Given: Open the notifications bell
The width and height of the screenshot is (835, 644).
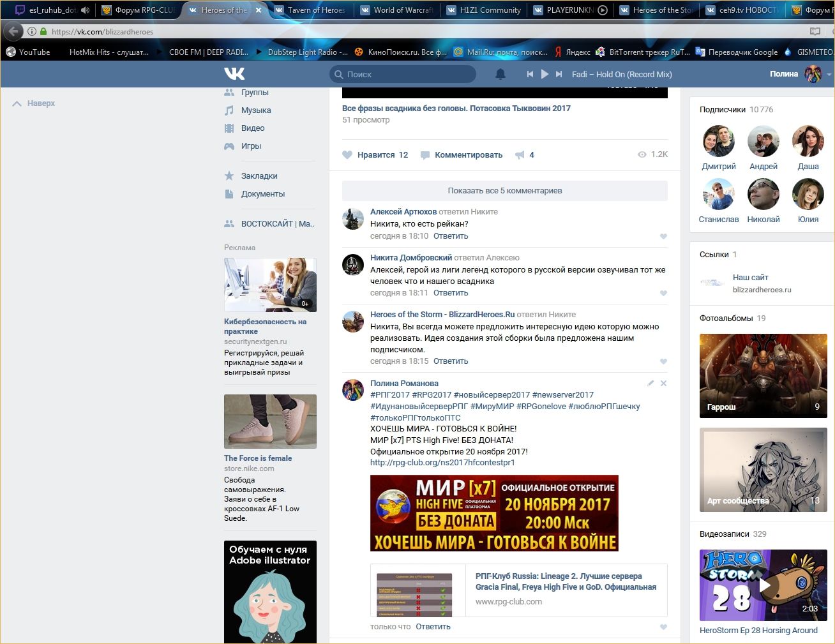Looking at the screenshot, I should pos(500,74).
